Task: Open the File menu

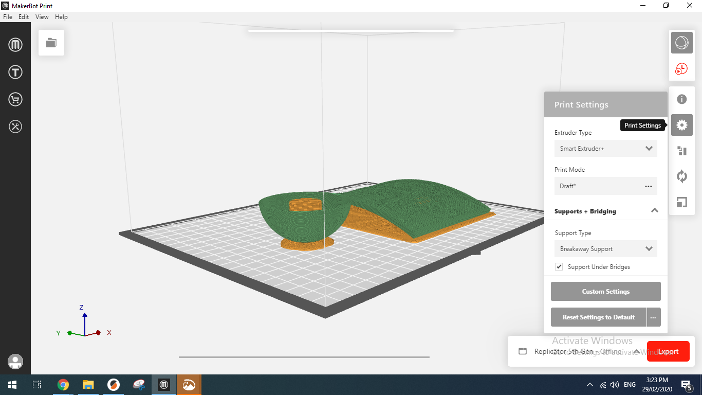Action: point(8,17)
